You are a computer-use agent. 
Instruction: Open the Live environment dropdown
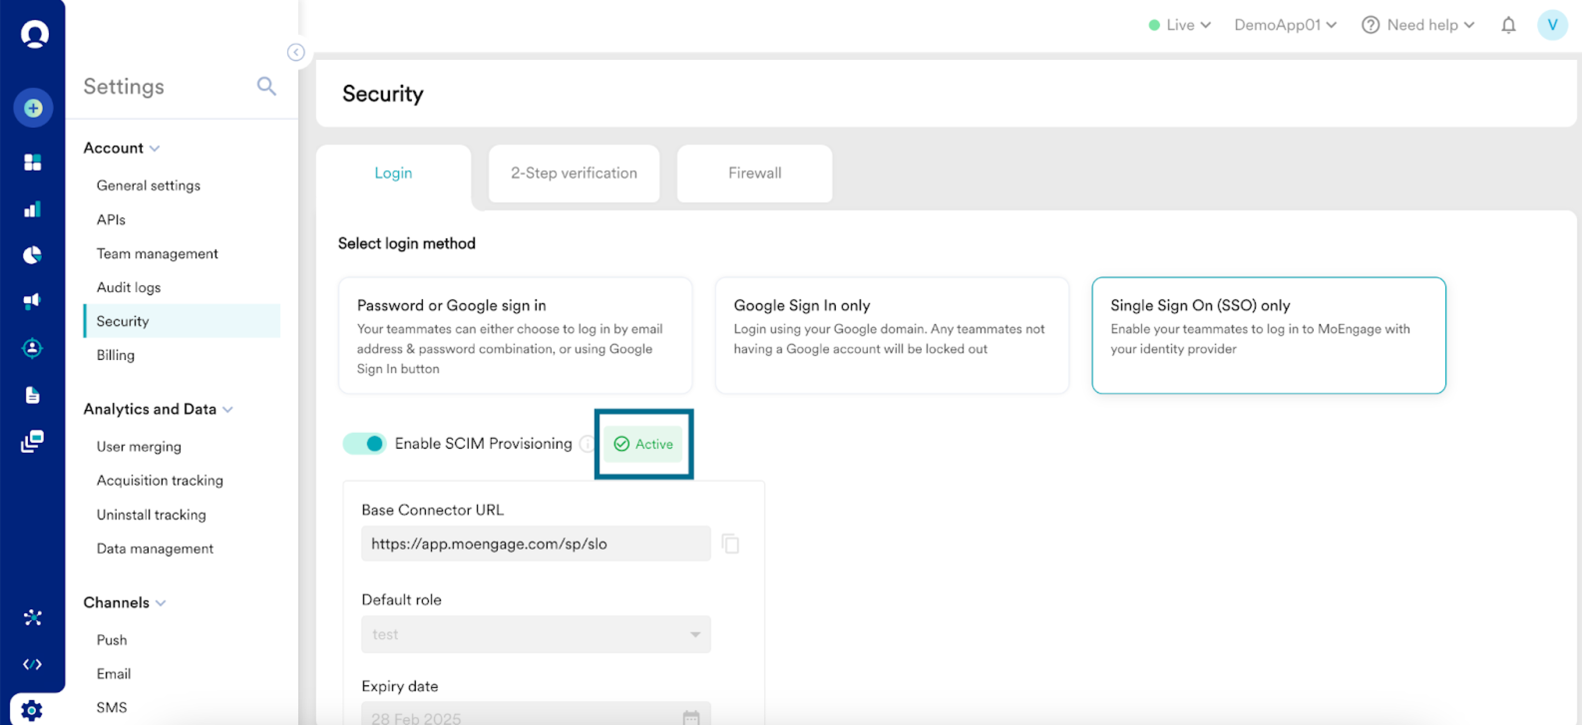(x=1180, y=25)
